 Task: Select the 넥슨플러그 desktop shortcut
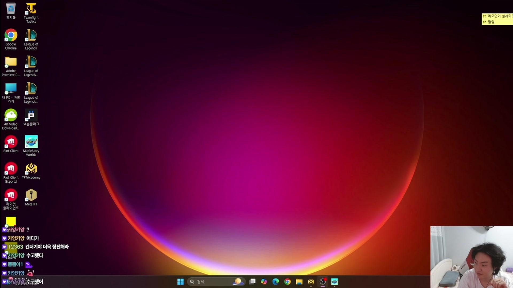tap(31, 117)
